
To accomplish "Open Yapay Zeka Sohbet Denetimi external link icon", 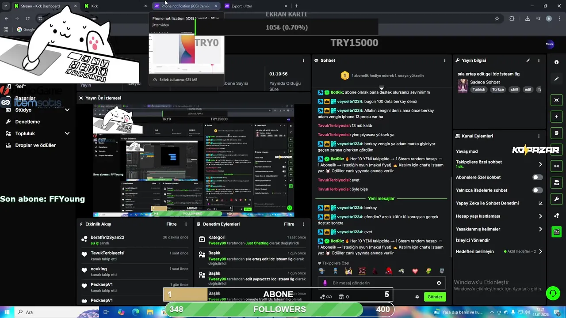I will pos(540,203).
